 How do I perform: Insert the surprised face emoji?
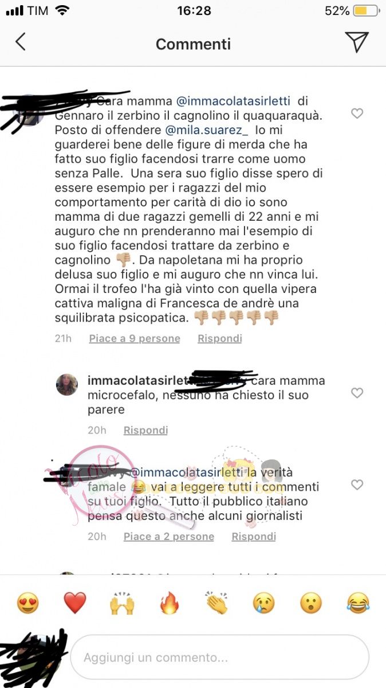click(311, 603)
